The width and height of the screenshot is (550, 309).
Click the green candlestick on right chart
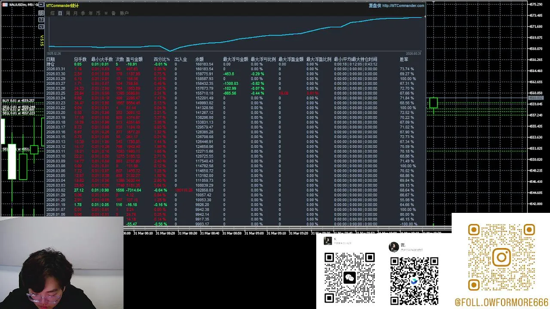(x=433, y=103)
